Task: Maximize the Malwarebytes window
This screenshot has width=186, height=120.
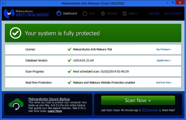Action: pyautogui.click(x=173, y=3)
